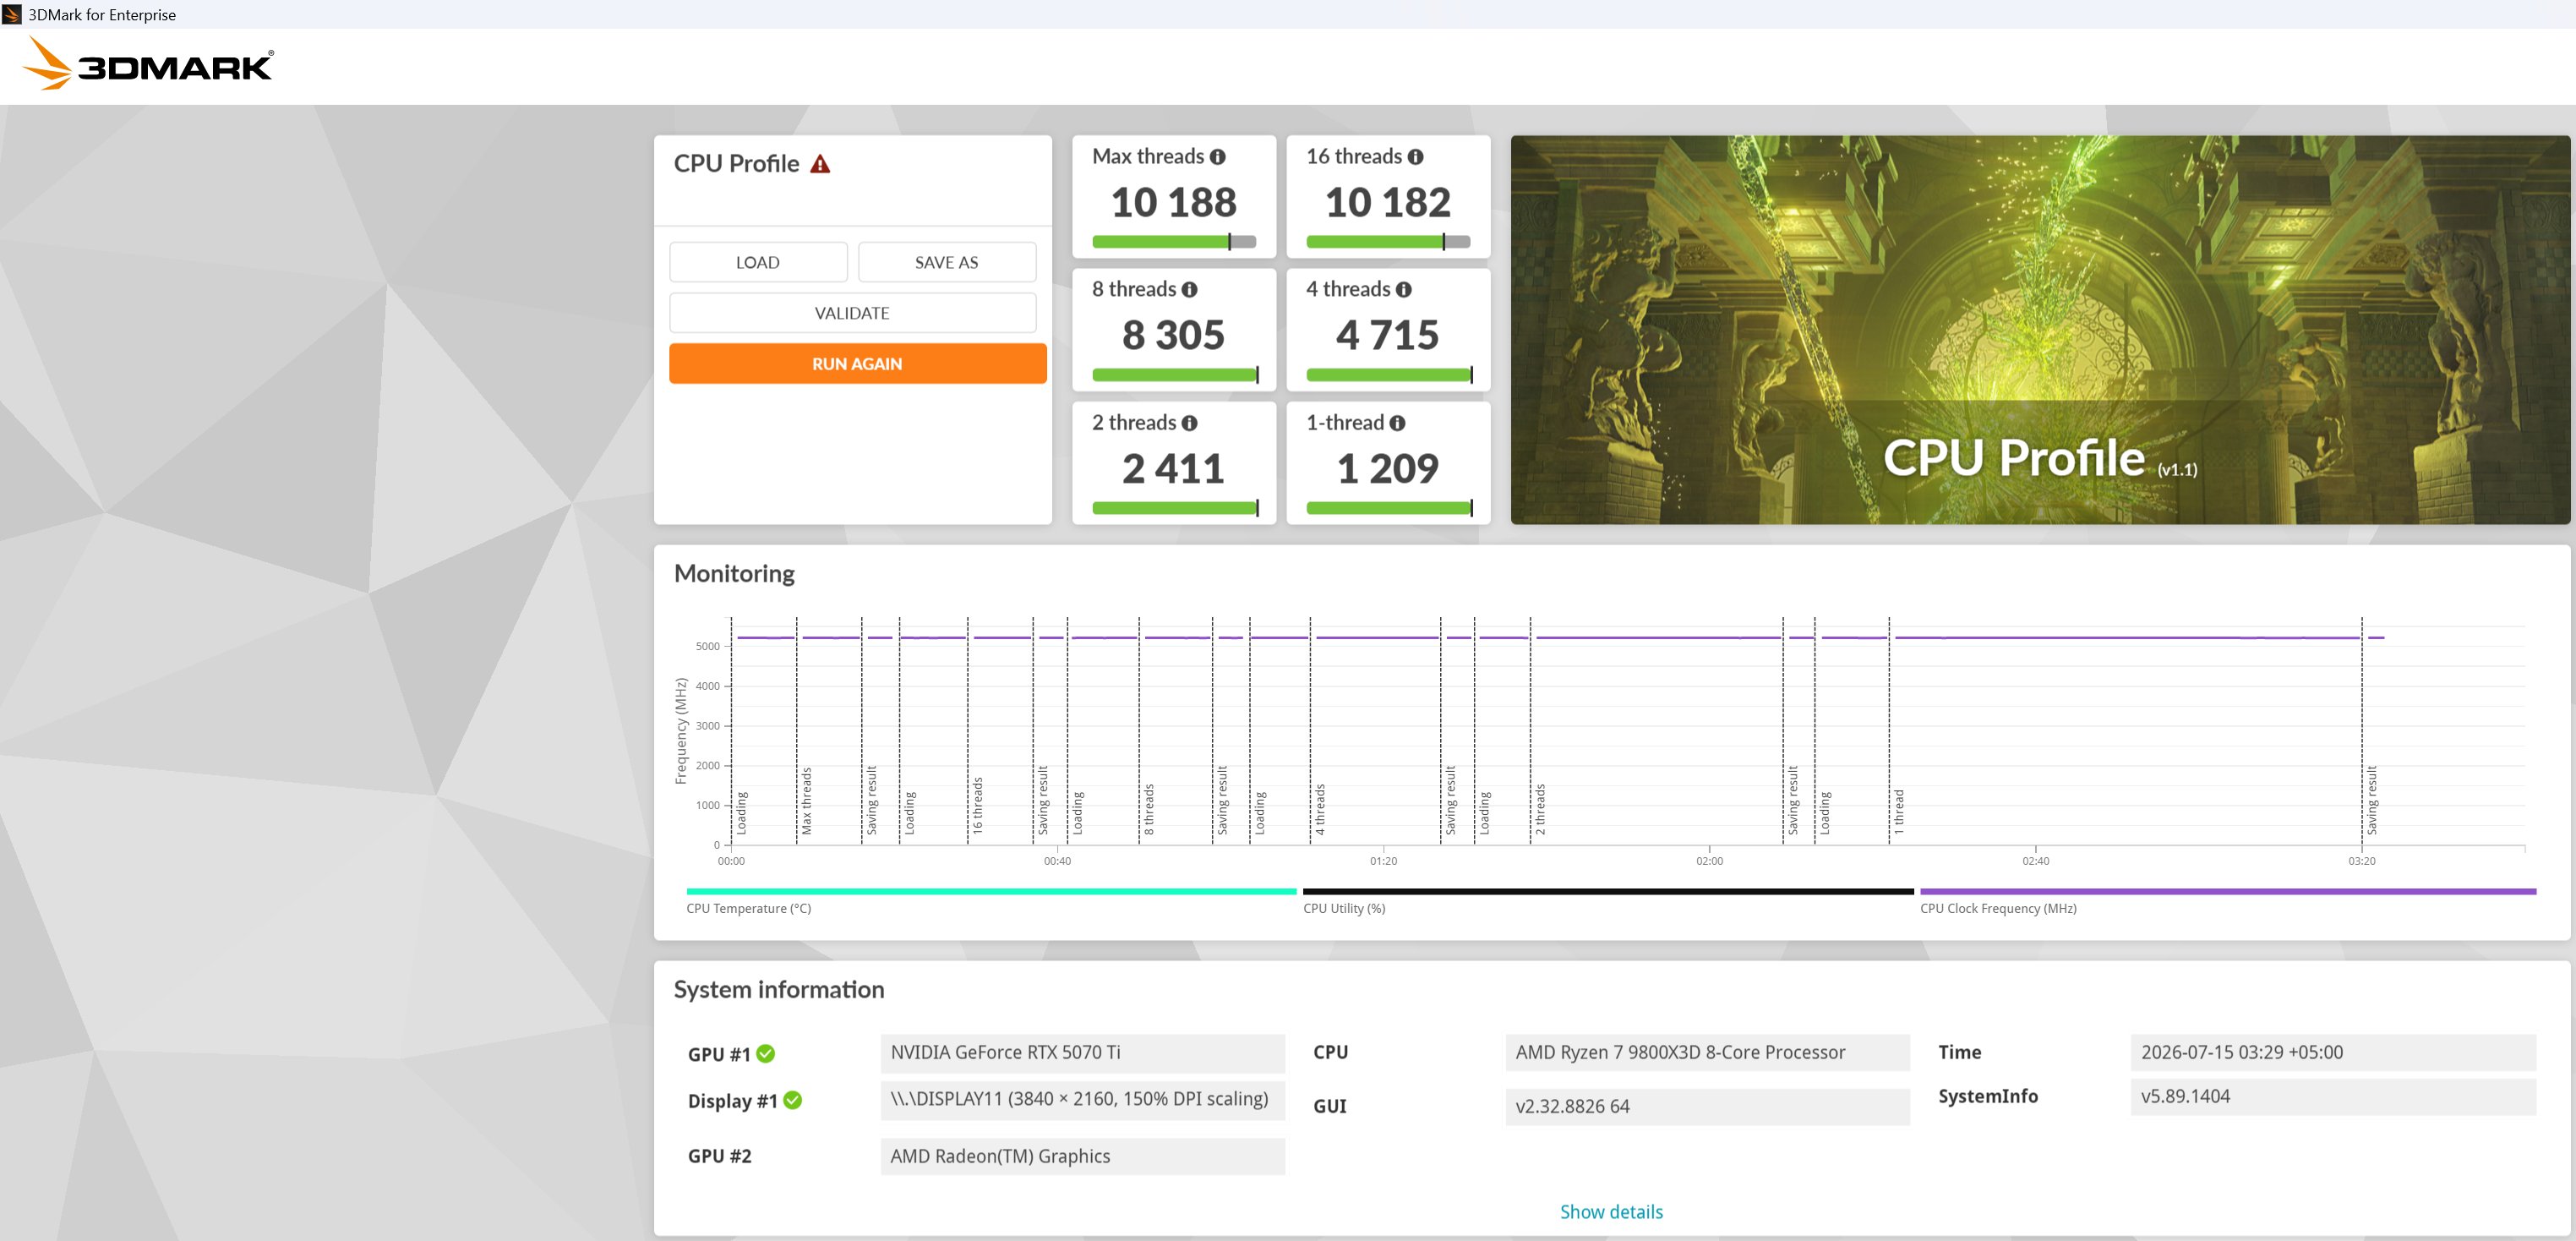The height and width of the screenshot is (1241, 2576).
Task: Click the SAVE AS button
Action: [946, 262]
